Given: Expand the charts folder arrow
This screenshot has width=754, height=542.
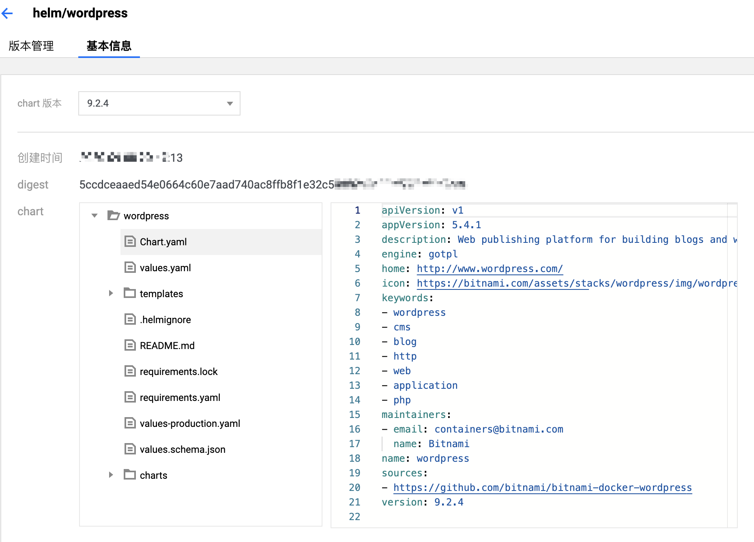Looking at the screenshot, I should point(111,475).
